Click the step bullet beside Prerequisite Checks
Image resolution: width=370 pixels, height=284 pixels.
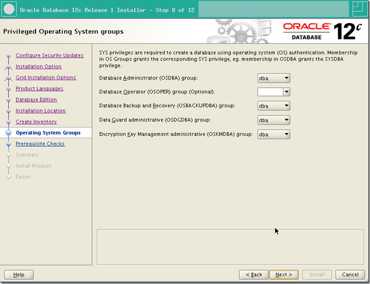click(9, 144)
